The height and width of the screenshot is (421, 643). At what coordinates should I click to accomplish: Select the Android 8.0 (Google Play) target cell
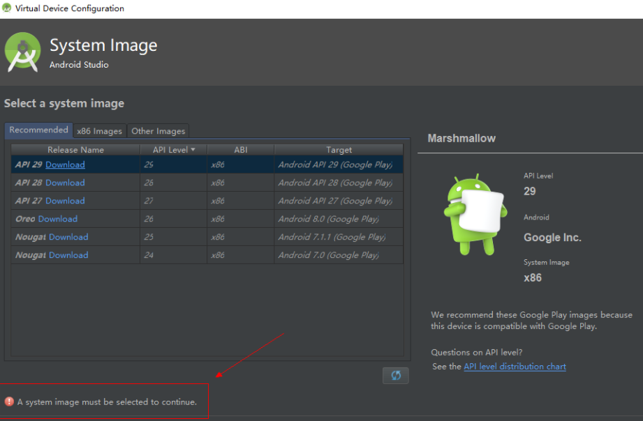(339, 219)
